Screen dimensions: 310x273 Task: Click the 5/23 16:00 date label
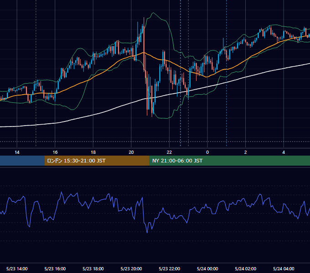55,268
